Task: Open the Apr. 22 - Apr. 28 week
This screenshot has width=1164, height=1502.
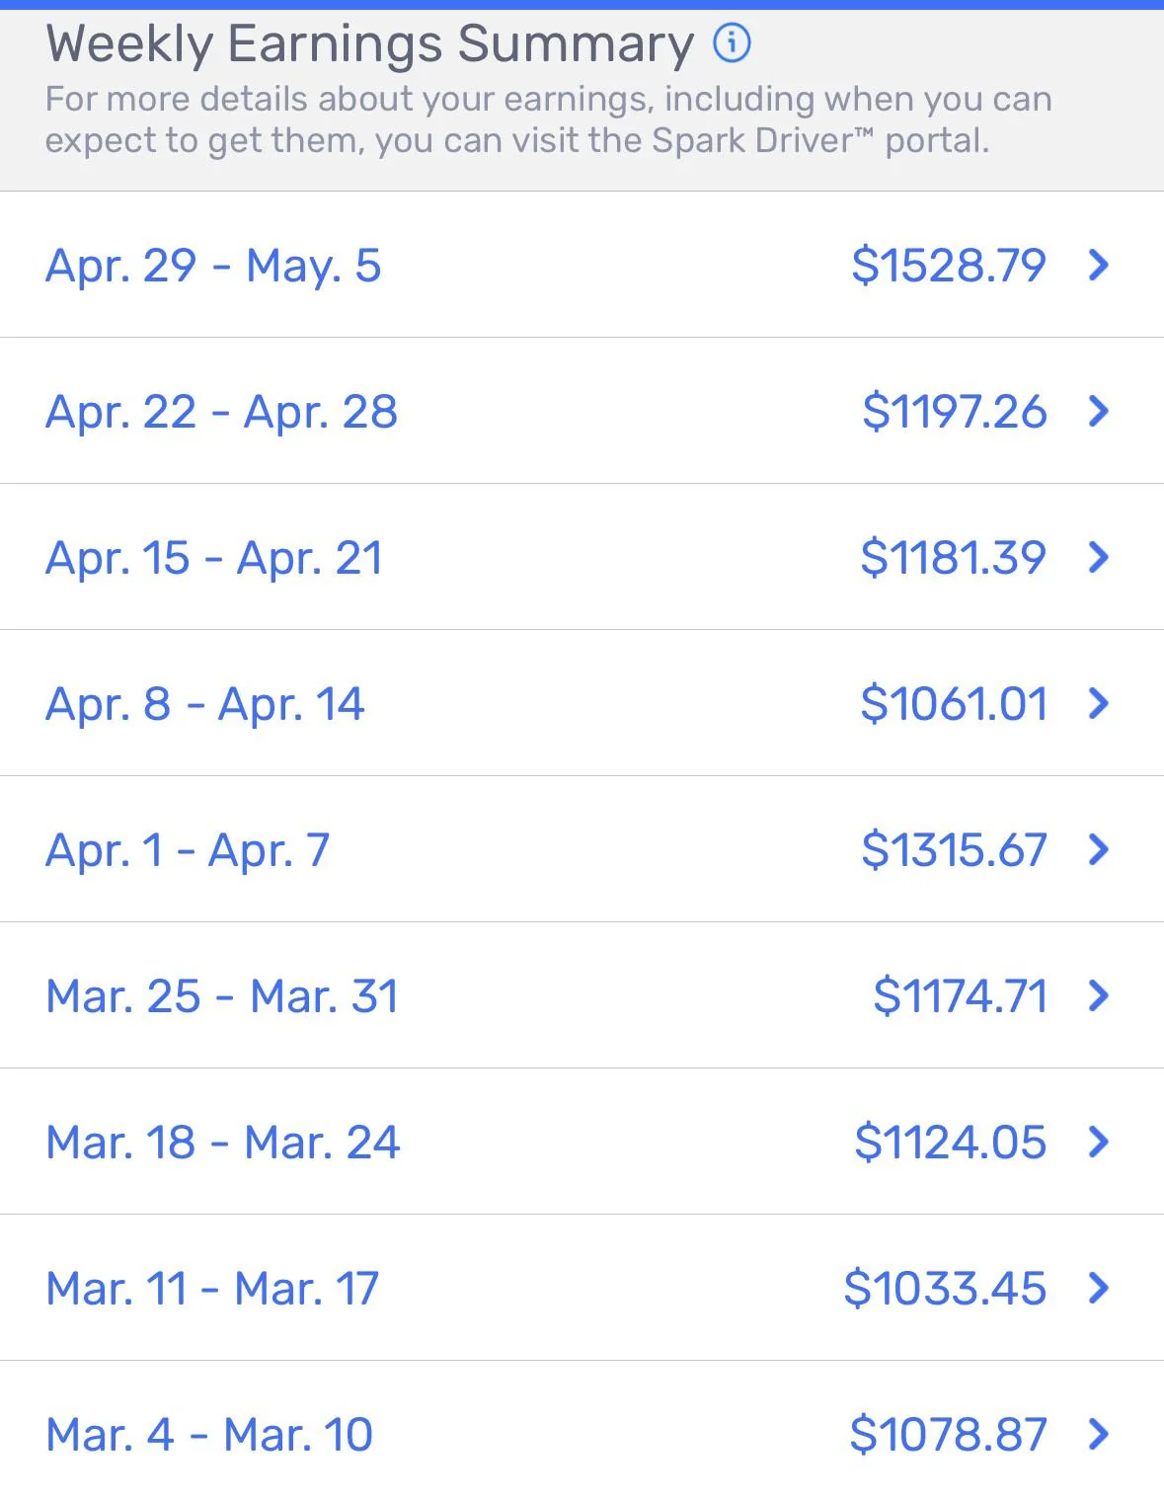Action: pyautogui.click(x=221, y=412)
